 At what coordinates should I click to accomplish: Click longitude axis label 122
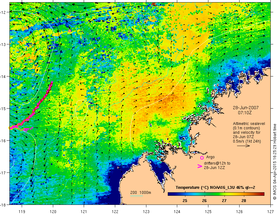(x=115, y=211)
